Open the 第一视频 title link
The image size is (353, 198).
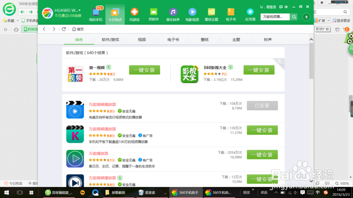coord(97,68)
